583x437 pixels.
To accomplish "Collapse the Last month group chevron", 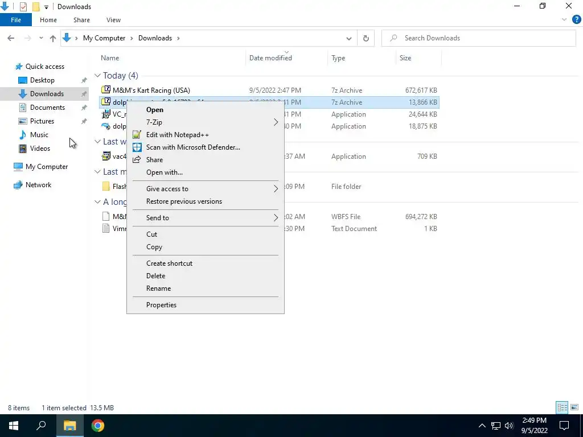I will coord(97,172).
